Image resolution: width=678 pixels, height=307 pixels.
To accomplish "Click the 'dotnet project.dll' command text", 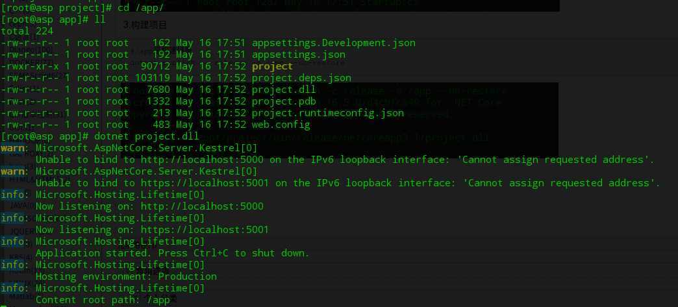I will click(x=147, y=136).
